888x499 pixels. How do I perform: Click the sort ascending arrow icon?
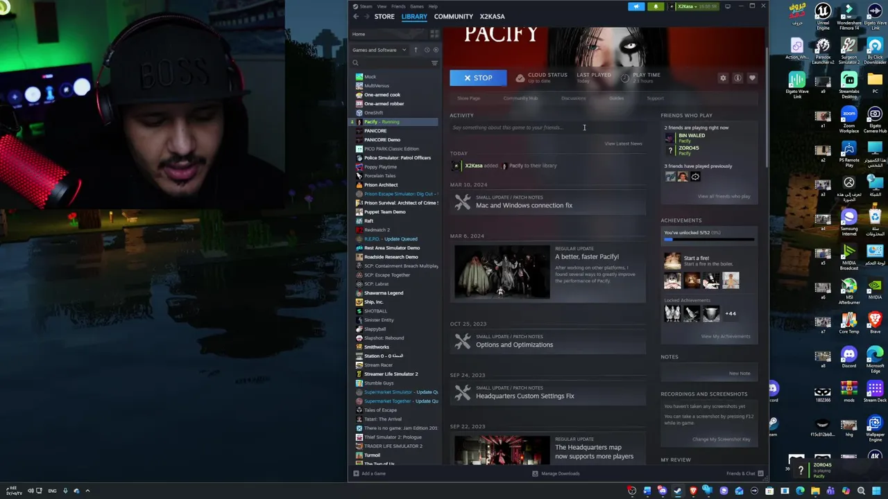click(416, 50)
